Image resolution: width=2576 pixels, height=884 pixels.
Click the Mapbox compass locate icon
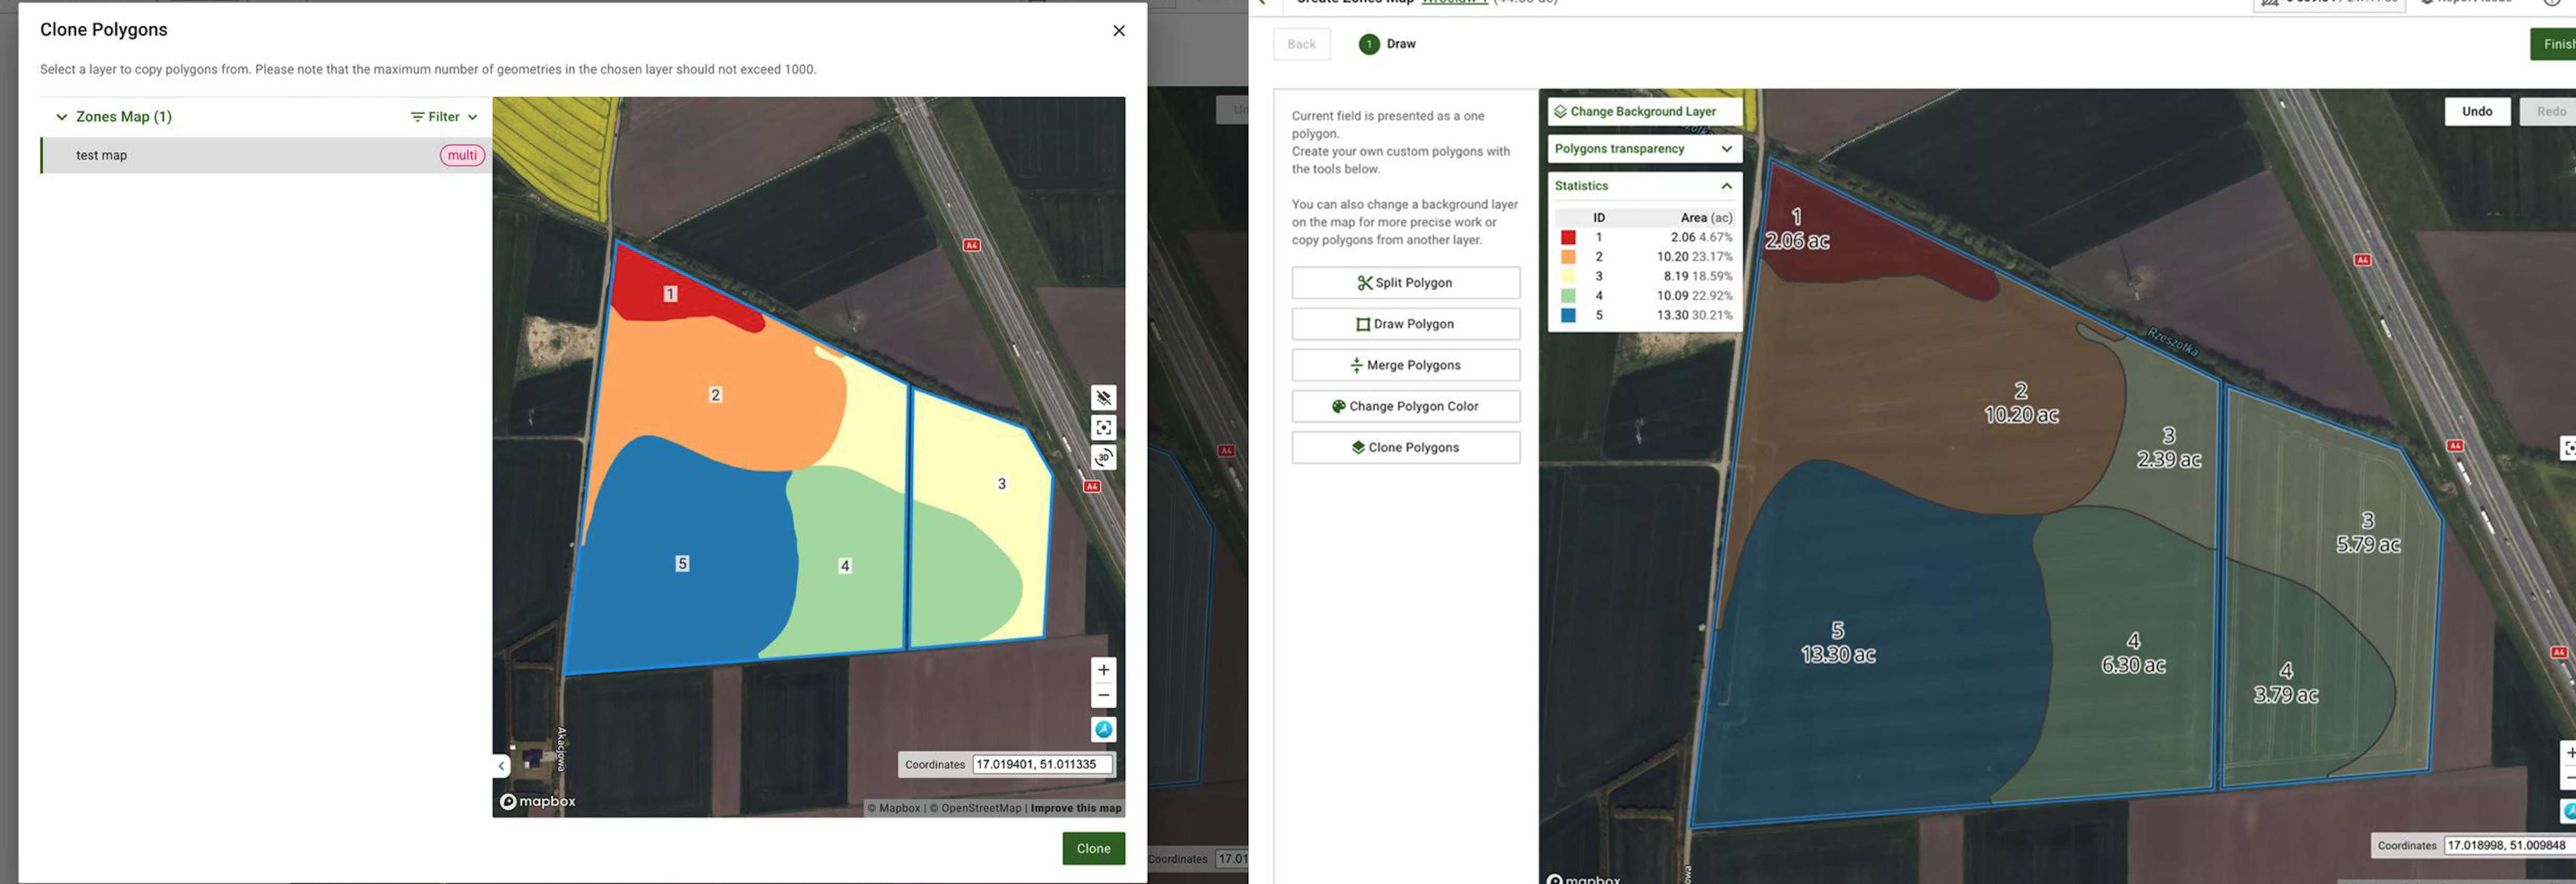pyautogui.click(x=1103, y=729)
